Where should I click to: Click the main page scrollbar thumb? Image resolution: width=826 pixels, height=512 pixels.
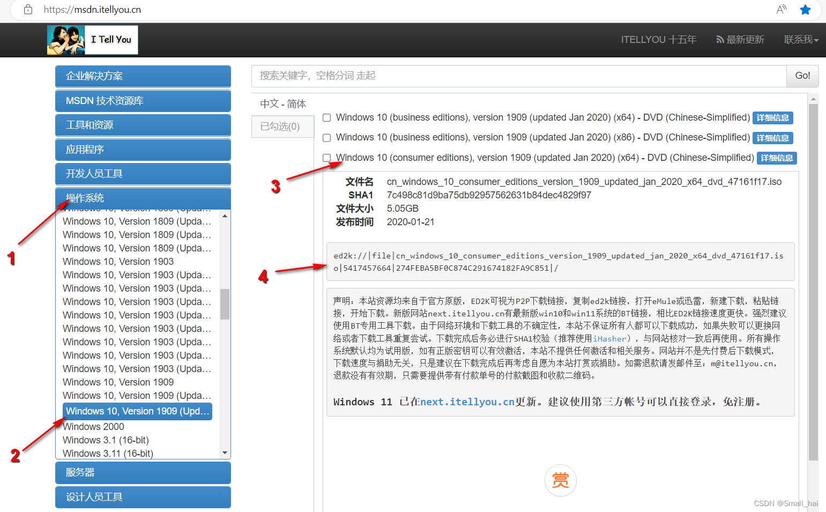pos(813,283)
